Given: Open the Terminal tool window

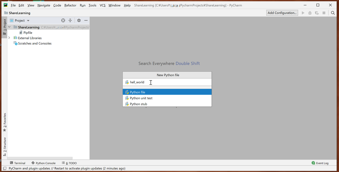Looking at the screenshot, I should [x=17, y=163].
